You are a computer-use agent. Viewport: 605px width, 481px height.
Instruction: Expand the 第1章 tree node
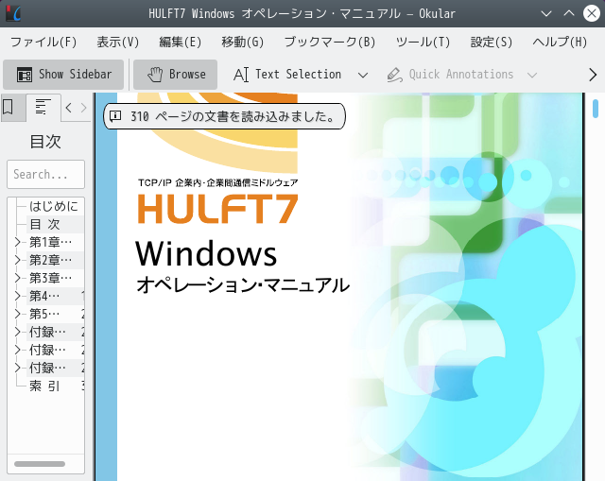tap(17, 242)
